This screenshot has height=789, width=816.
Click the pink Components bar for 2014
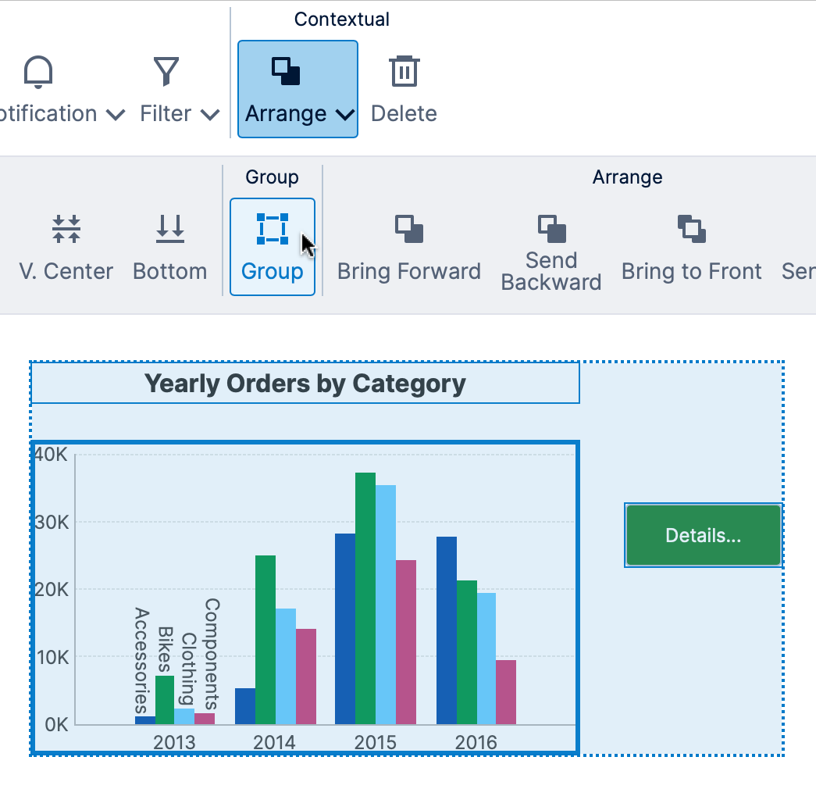pos(306,676)
